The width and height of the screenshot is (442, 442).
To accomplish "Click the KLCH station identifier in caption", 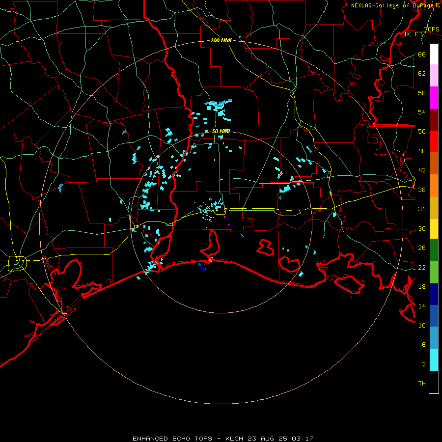I will pyautogui.click(x=235, y=439).
